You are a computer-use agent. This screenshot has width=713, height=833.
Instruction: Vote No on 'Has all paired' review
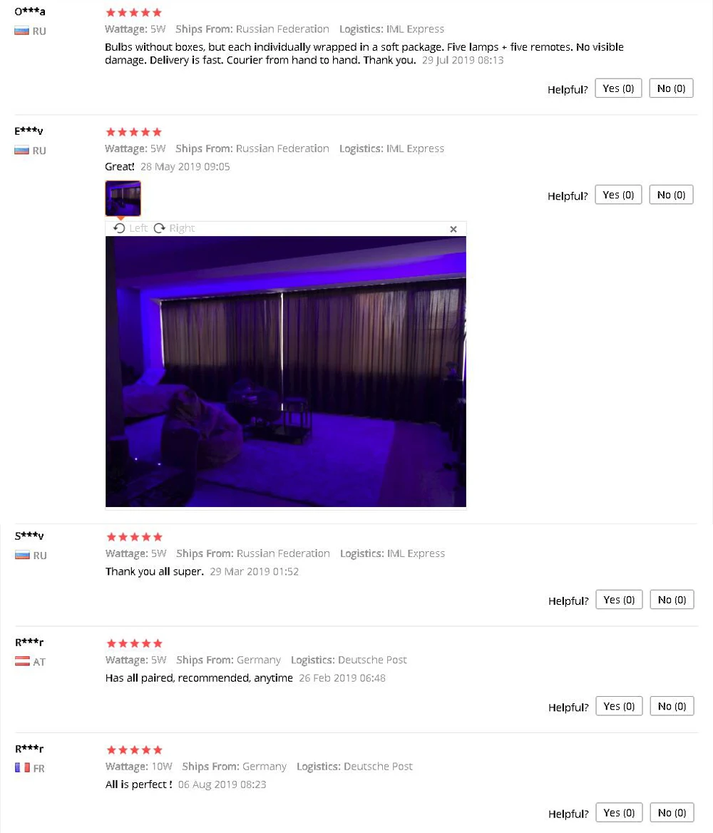[x=672, y=706]
